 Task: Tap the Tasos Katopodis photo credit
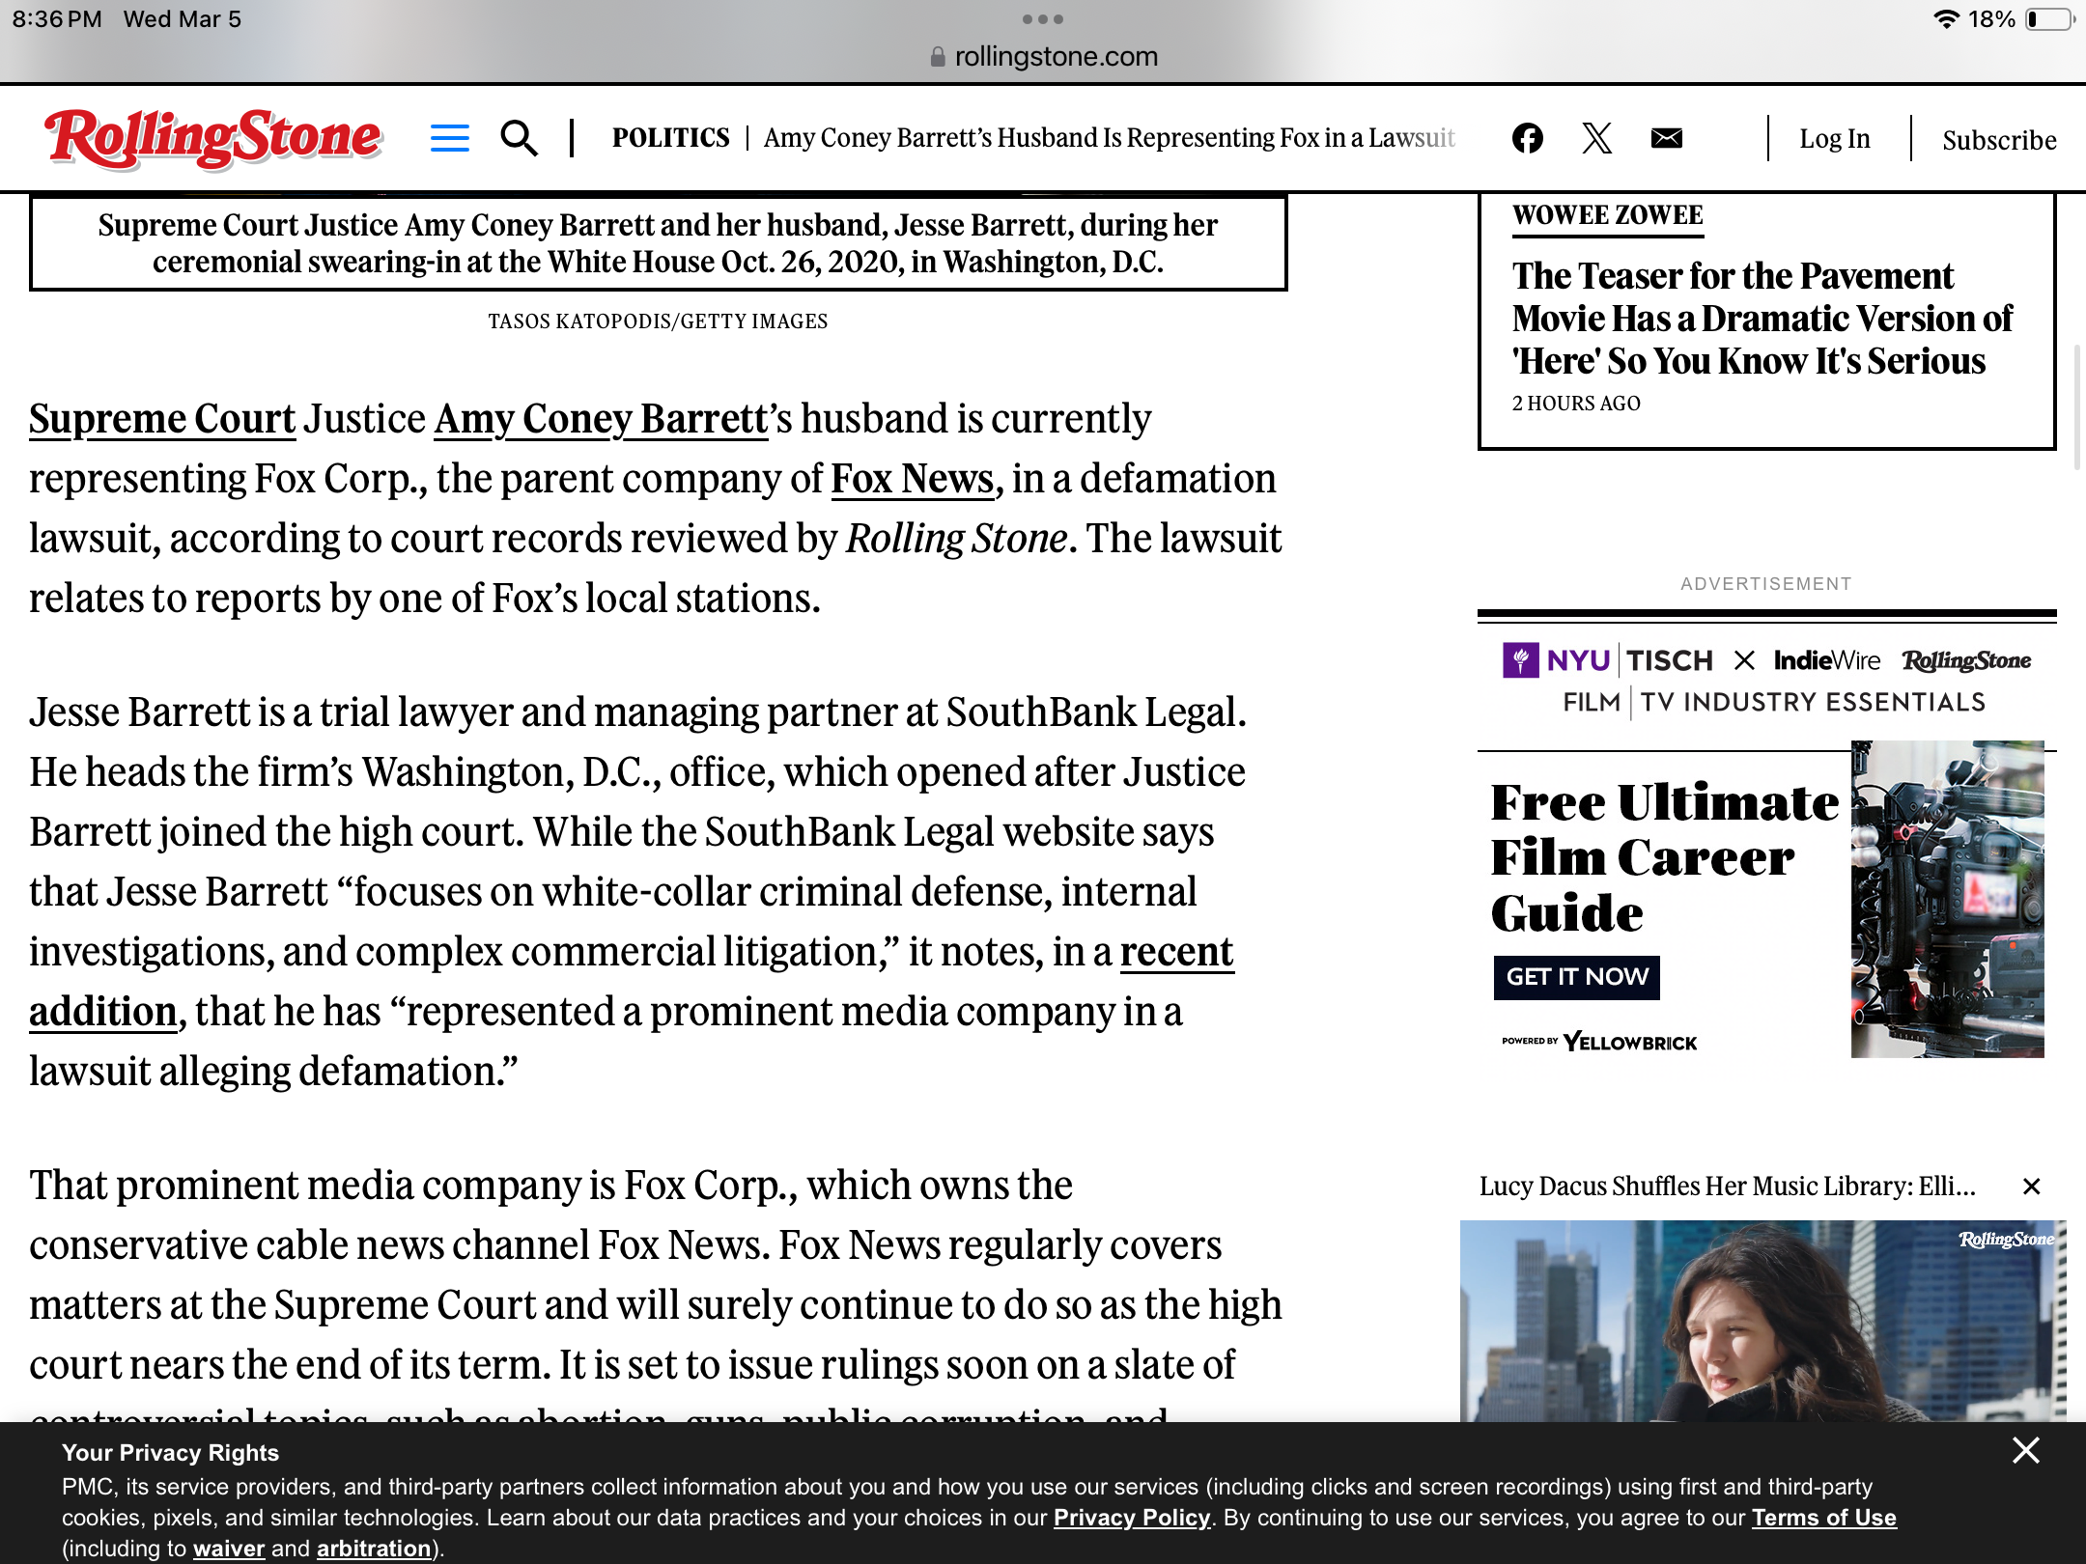click(x=658, y=321)
